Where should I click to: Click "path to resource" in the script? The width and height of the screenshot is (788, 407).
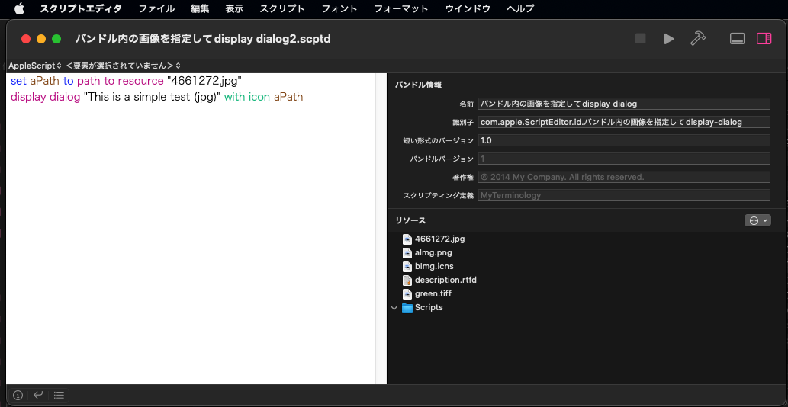[120, 81]
